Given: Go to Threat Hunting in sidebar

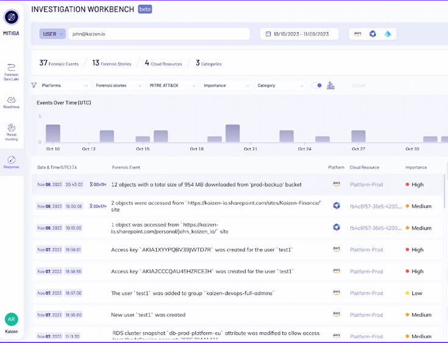Looking at the screenshot, I should 12,129.
